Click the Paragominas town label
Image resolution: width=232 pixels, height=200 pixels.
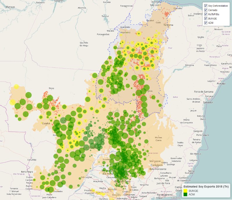(126, 6)
